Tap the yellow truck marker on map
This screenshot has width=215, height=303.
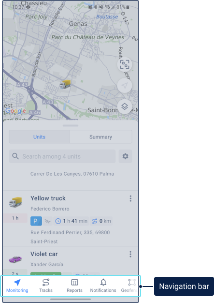65,84
